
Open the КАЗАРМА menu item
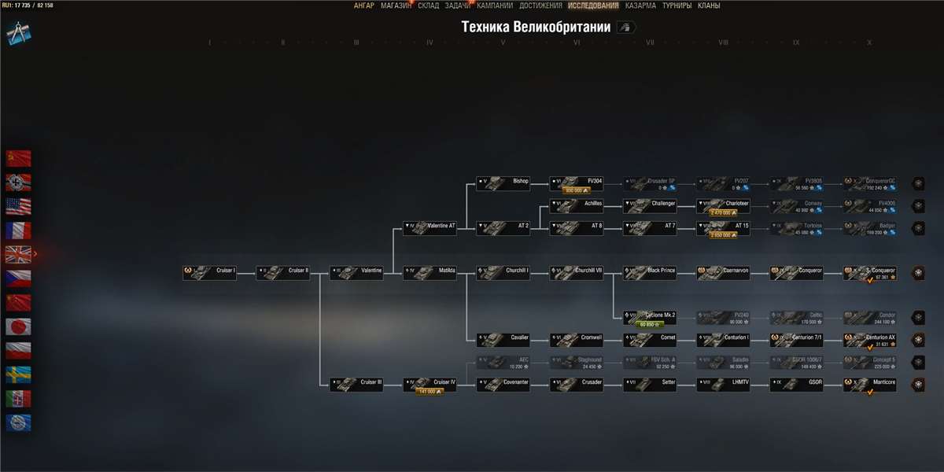point(640,6)
